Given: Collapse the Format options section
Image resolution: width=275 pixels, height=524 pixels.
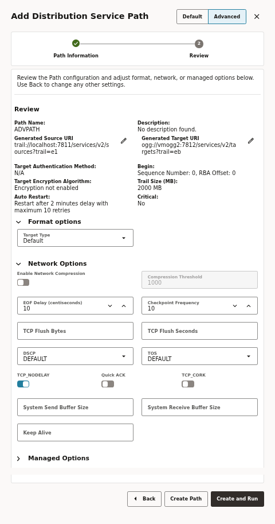Looking at the screenshot, I should [18, 222].
